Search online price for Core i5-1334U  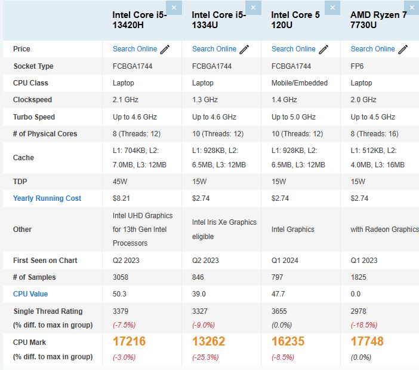point(214,49)
